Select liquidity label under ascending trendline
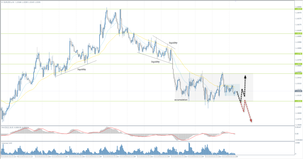Viewport: 303px width, 159px height. point(82,69)
